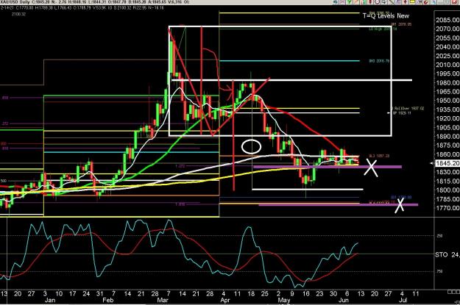Viewport: 460px width, 305px height.
Task: Click the Jun month label
Action: (x=344, y=301)
